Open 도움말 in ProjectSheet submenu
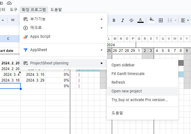The height and width of the screenshot is (134, 191). click(143, 113)
